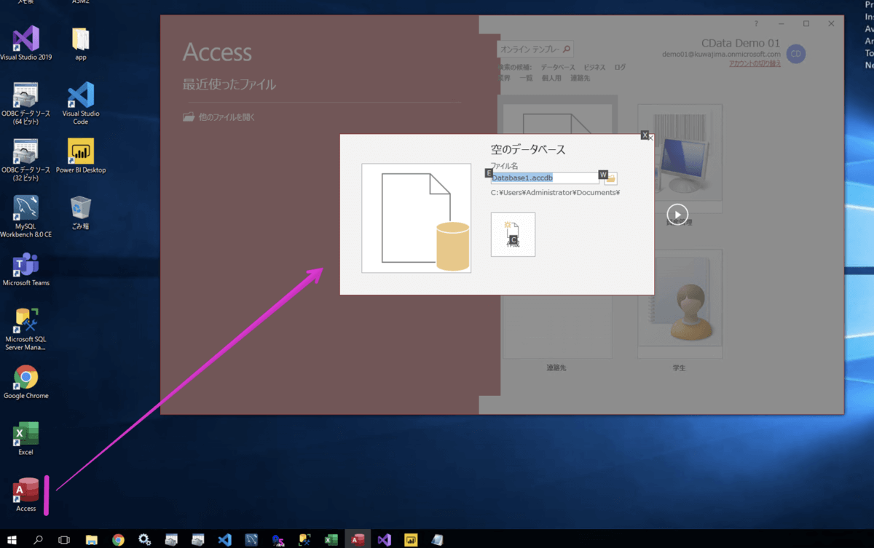This screenshot has width=874, height=548.
Task: Click the taskbar search magnifier
Action: pos(38,540)
